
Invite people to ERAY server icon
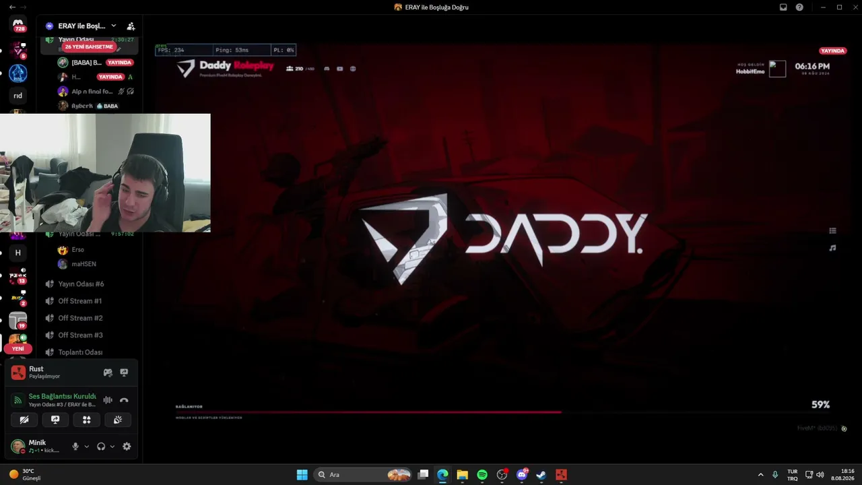pyautogui.click(x=131, y=26)
